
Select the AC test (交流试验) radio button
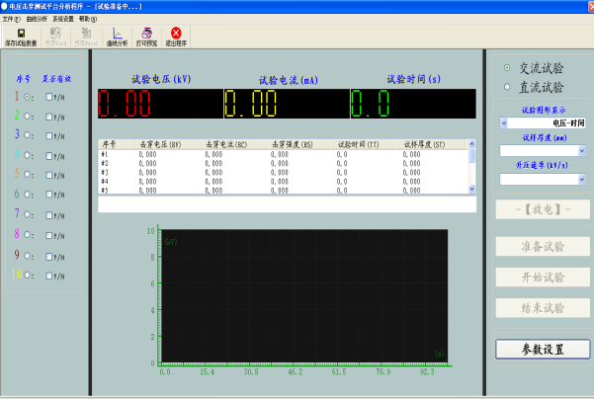click(x=508, y=68)
